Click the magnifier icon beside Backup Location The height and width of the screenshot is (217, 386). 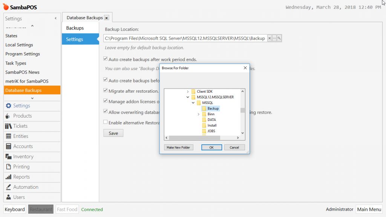[279, 38]
